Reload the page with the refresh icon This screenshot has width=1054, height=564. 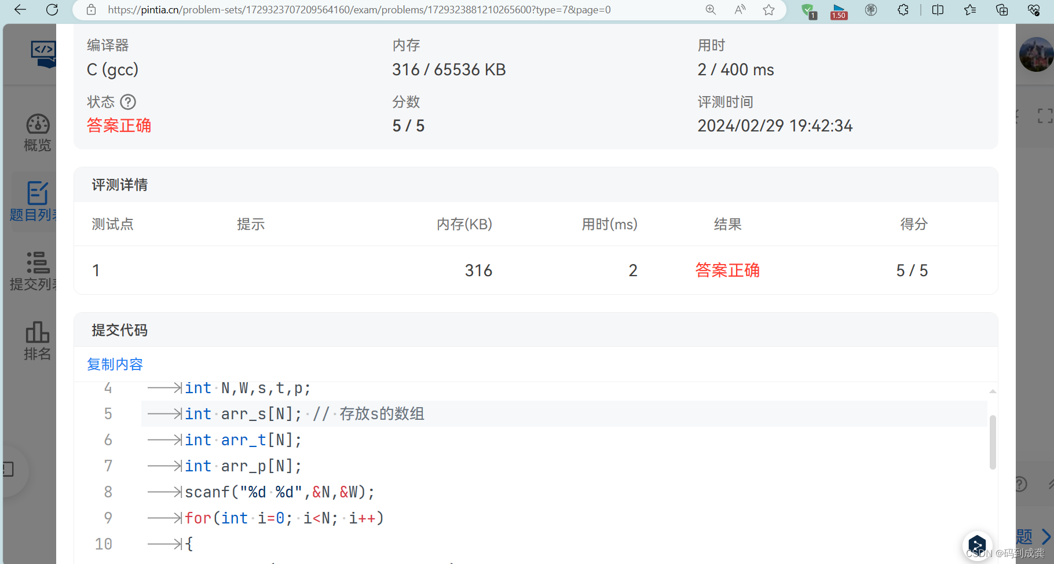(x=52, y=9)
